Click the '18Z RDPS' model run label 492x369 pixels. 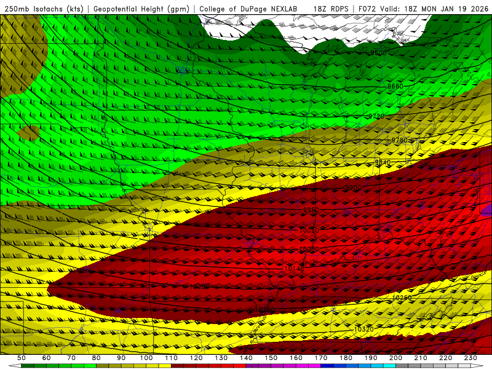click(331, 9)
